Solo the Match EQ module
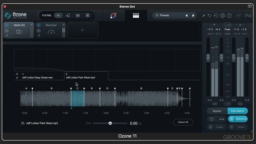Screen dimensions: 256x144 click(7, 31)
